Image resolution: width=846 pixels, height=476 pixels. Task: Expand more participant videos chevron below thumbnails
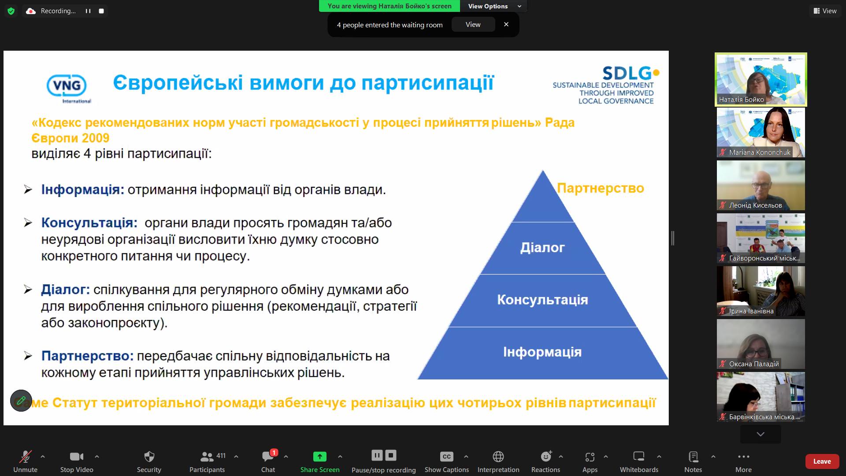click(x=761, y=434)
